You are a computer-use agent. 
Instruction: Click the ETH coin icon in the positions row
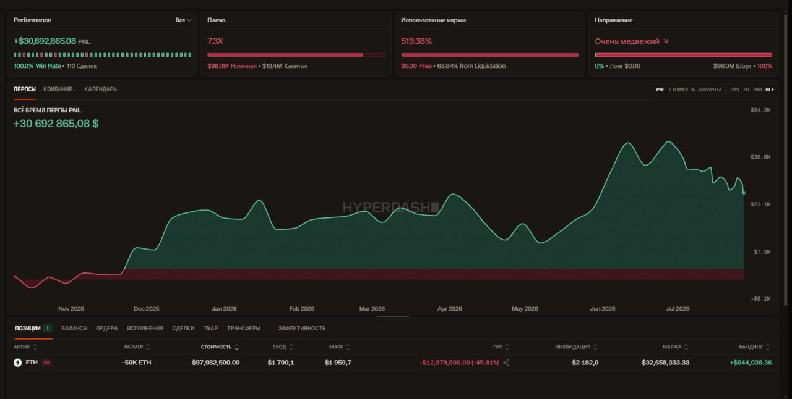[17, 363]
